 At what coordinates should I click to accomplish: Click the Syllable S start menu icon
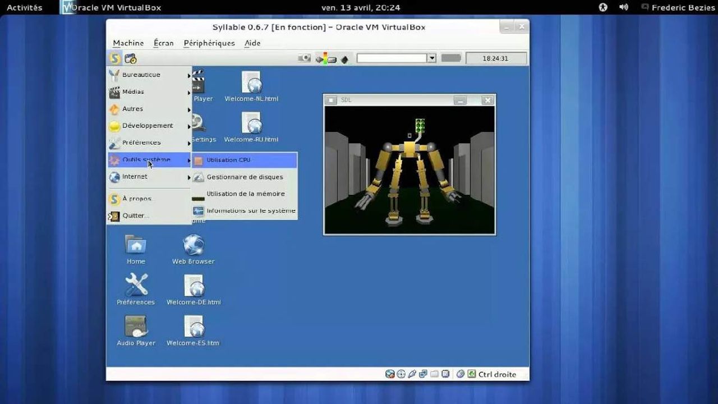(114, 58)
